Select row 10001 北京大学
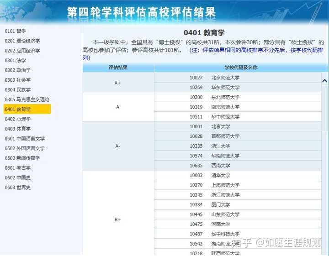Image resolution: width=329 pixels, height=256 pixels. coord(238,126)
